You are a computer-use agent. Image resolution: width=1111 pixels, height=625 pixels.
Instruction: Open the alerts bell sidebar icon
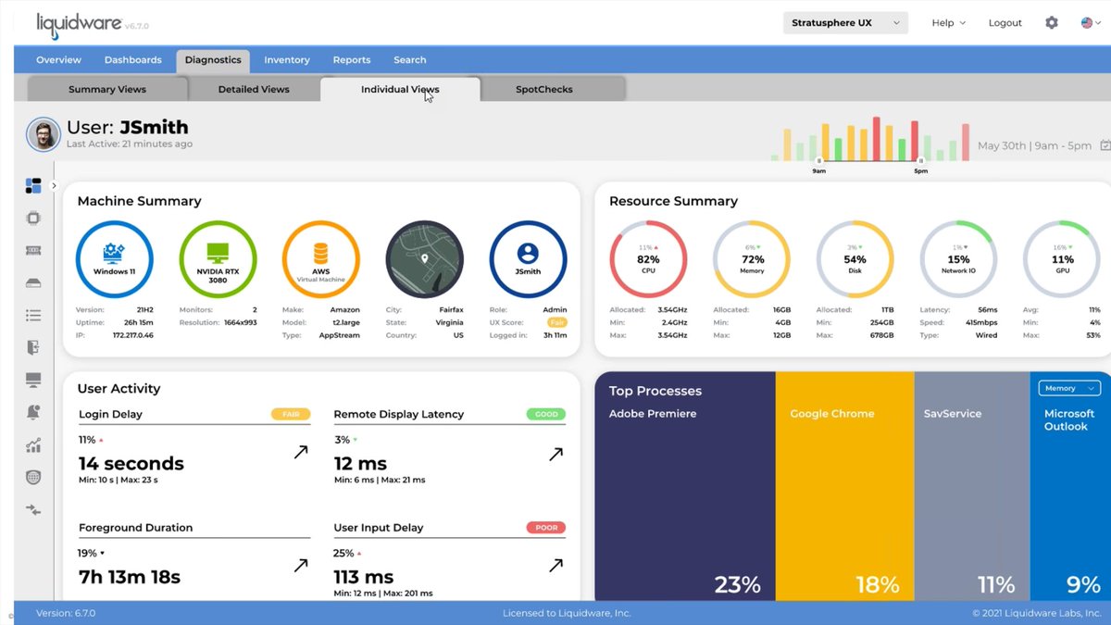(33, 413)
